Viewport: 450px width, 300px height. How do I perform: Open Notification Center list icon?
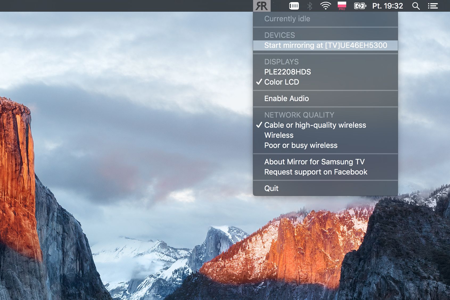coord(433,6)
